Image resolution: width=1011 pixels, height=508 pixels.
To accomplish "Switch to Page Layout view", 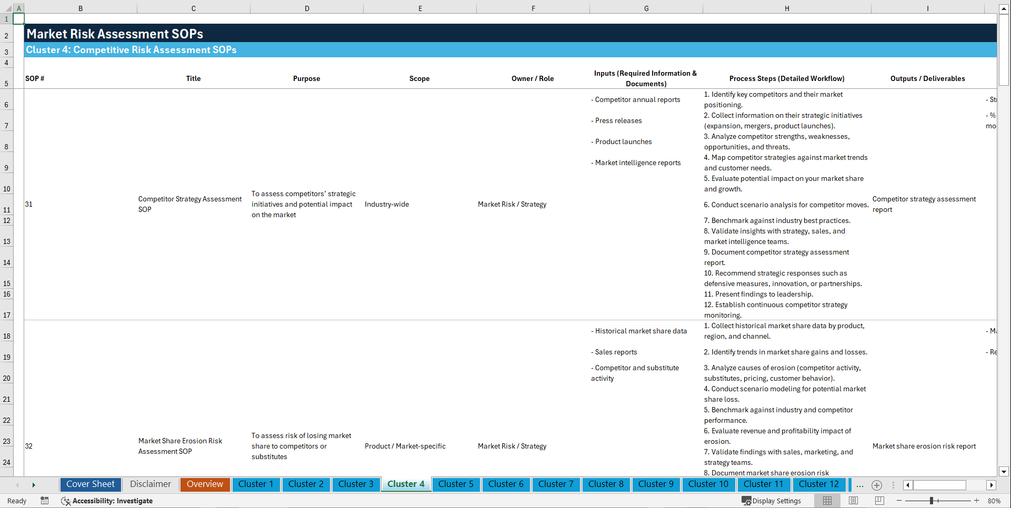I will pyautogui.click(x=853, y=501).
